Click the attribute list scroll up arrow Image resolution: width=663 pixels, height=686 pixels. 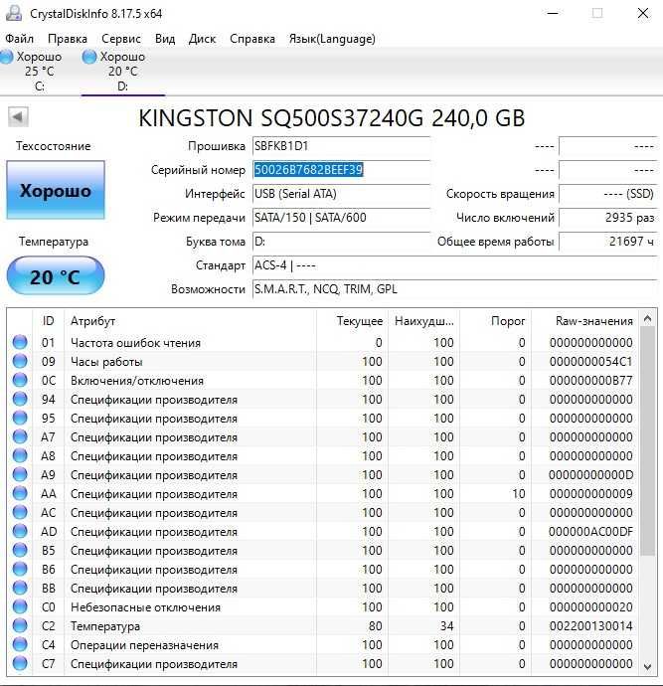pyautogui.click(x=648, y=319)
